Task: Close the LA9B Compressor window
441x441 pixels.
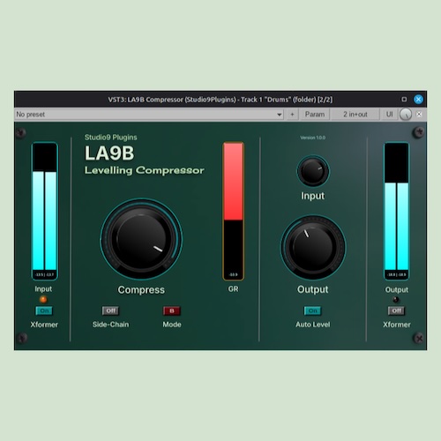Action: point(418,100)
